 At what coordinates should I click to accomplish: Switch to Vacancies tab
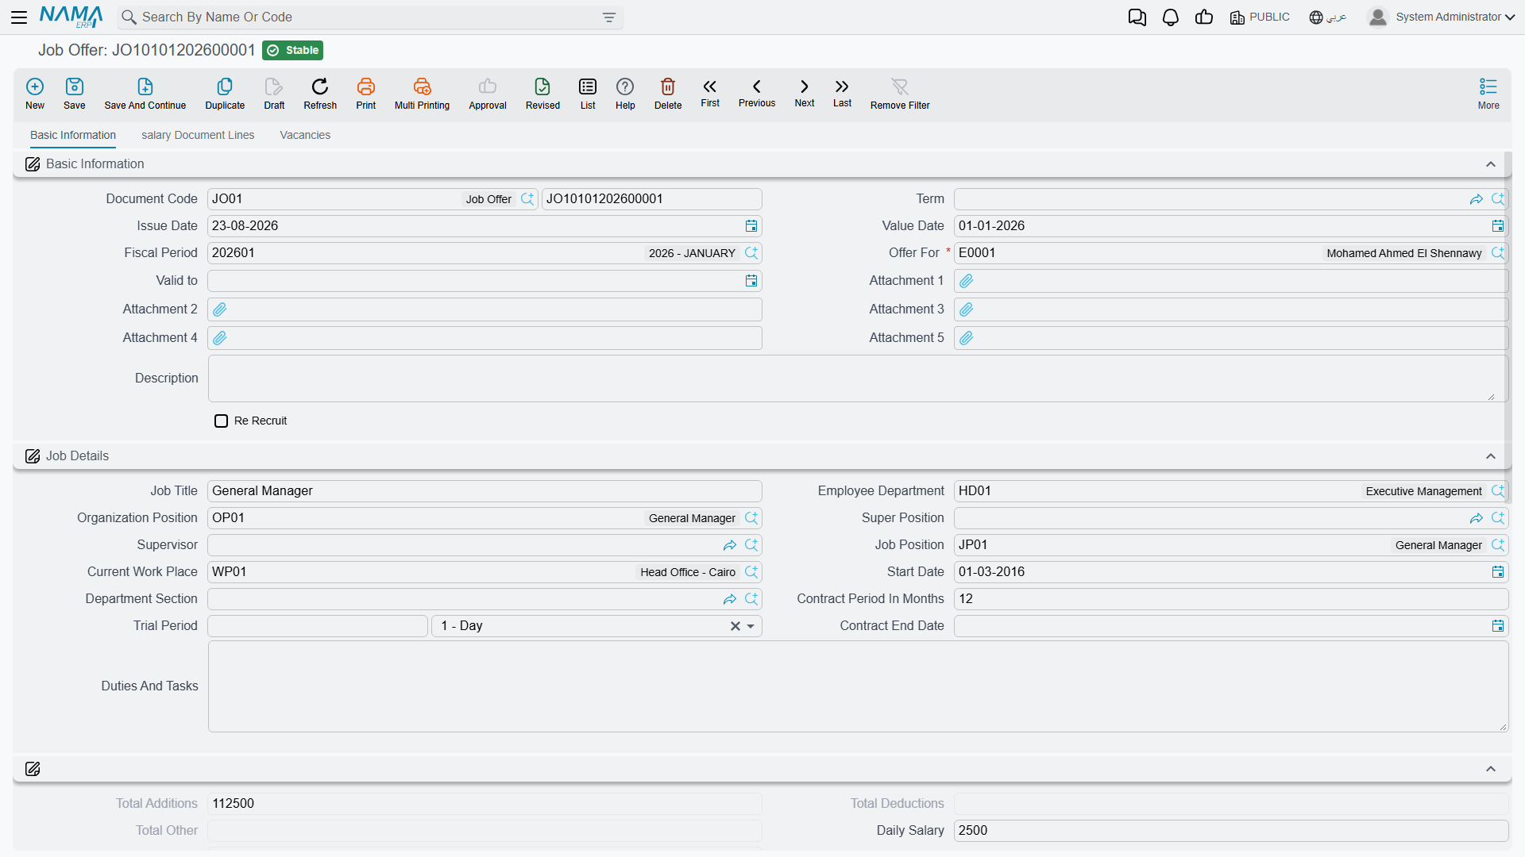[x=305, y=135]
